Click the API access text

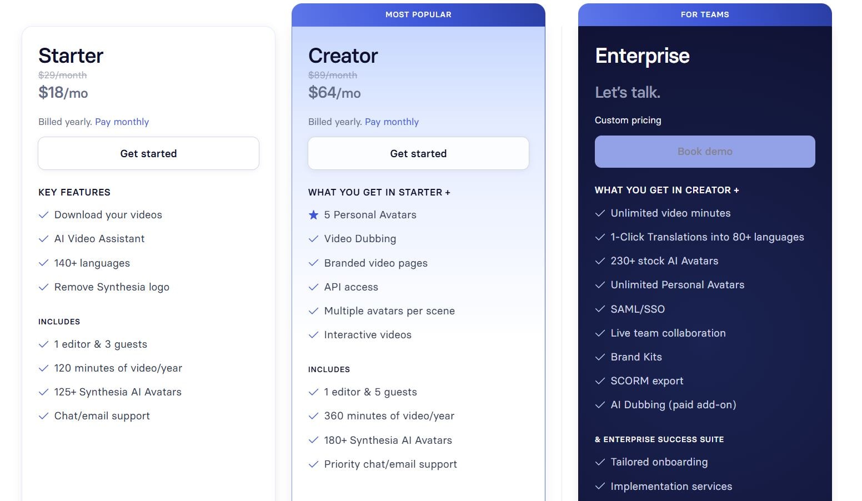351,287
